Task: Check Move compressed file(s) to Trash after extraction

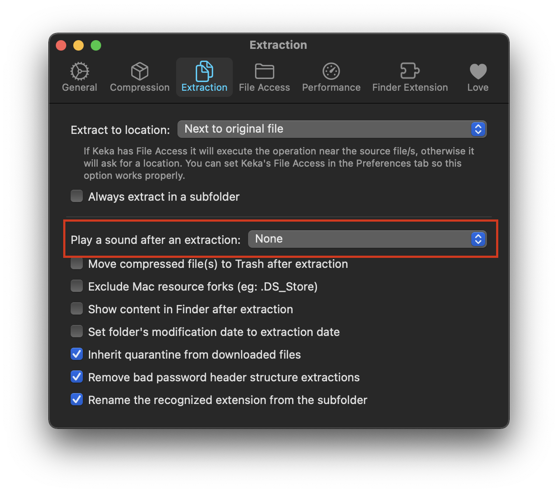Action: coord(76,263)
